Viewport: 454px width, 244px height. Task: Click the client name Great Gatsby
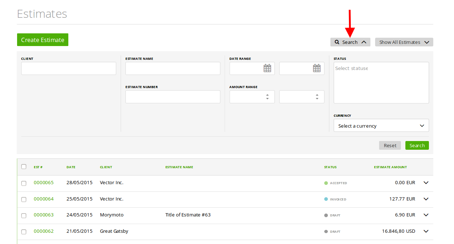tap(114, 231)
